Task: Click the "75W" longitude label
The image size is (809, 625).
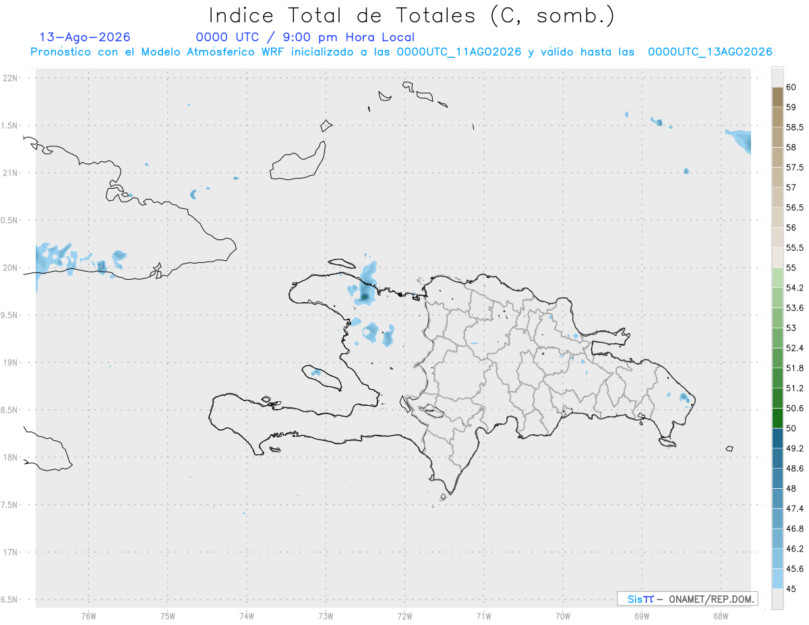Action: (x=167, y=616)
